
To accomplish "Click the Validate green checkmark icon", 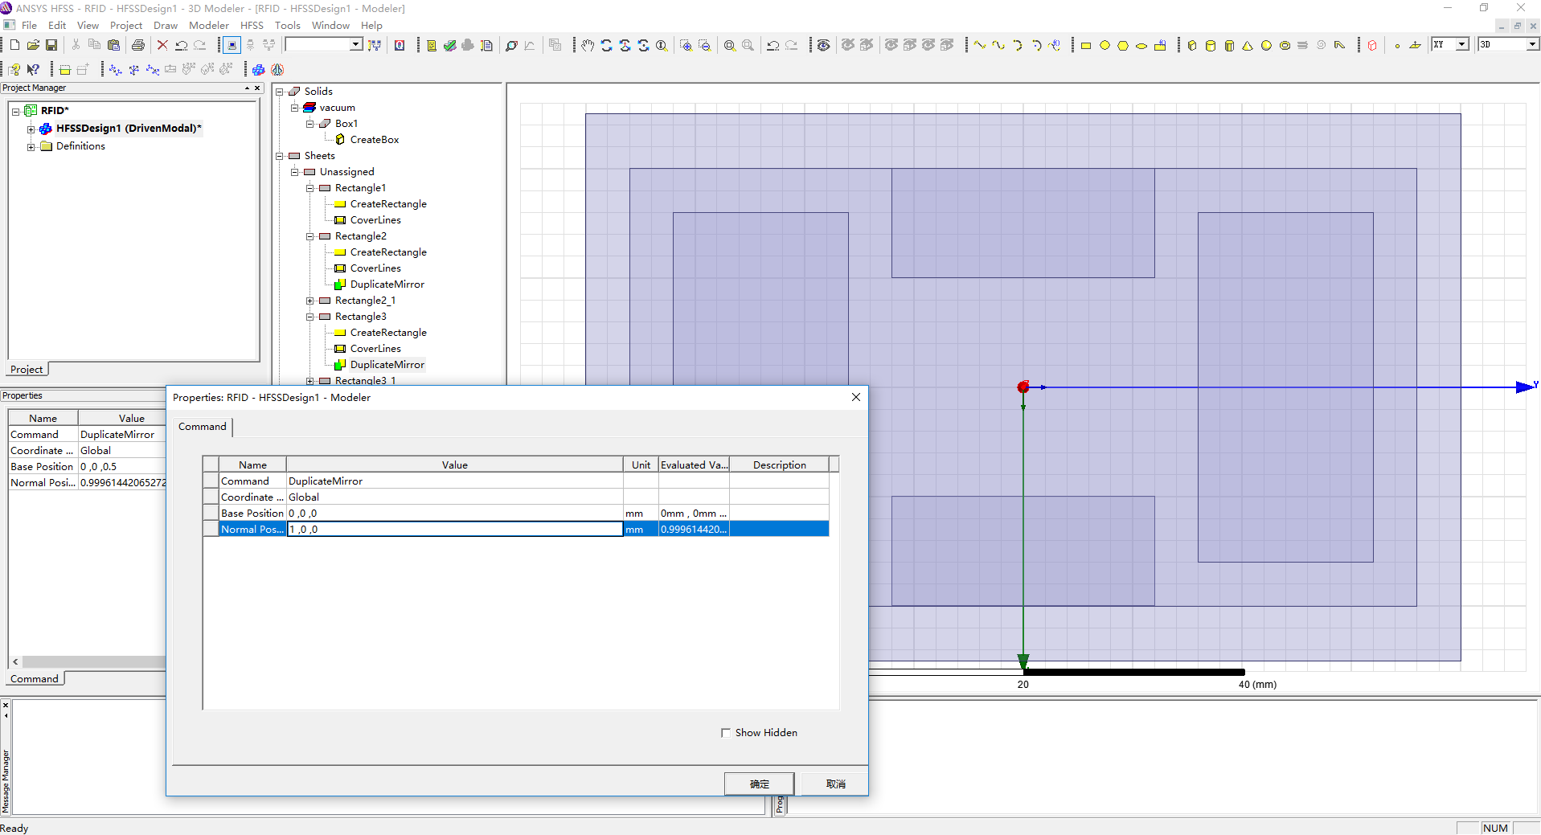I will 450,46.
